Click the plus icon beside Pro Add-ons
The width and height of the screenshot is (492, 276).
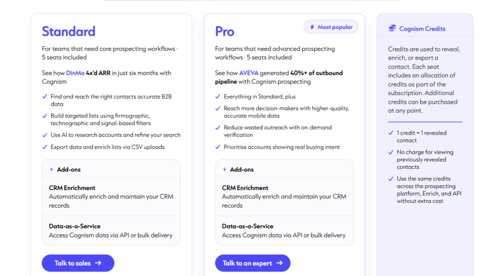tap(224, 169)
